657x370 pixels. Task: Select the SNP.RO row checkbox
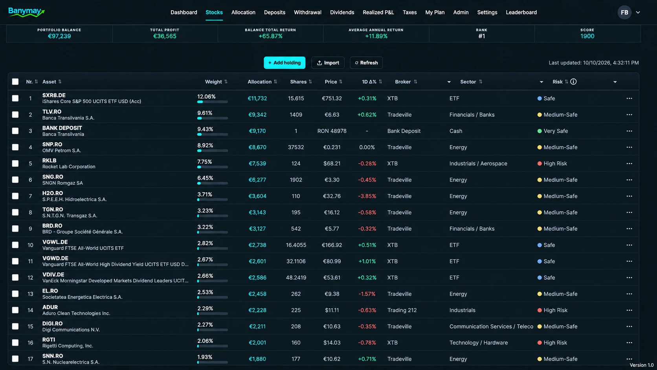tap(15, 147)
